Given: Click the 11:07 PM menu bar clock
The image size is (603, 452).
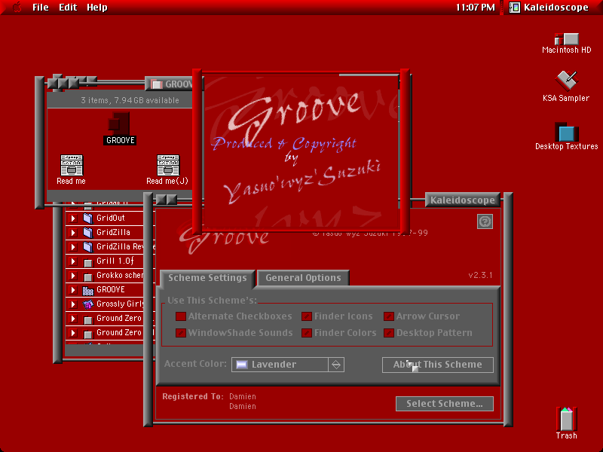Looking at the screenshot, I should pyautogui.click(x=476, y=8).
